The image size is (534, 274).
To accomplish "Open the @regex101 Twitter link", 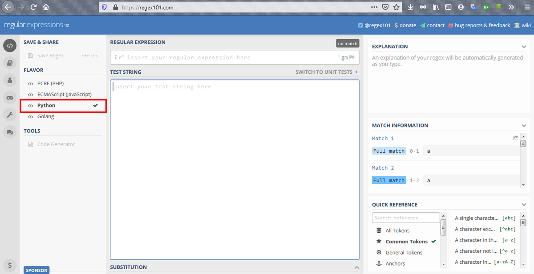I will pos(374,25).
